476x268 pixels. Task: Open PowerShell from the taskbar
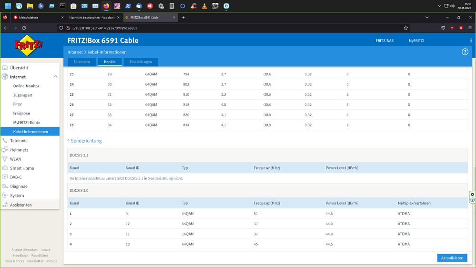[x=128, y=6]
